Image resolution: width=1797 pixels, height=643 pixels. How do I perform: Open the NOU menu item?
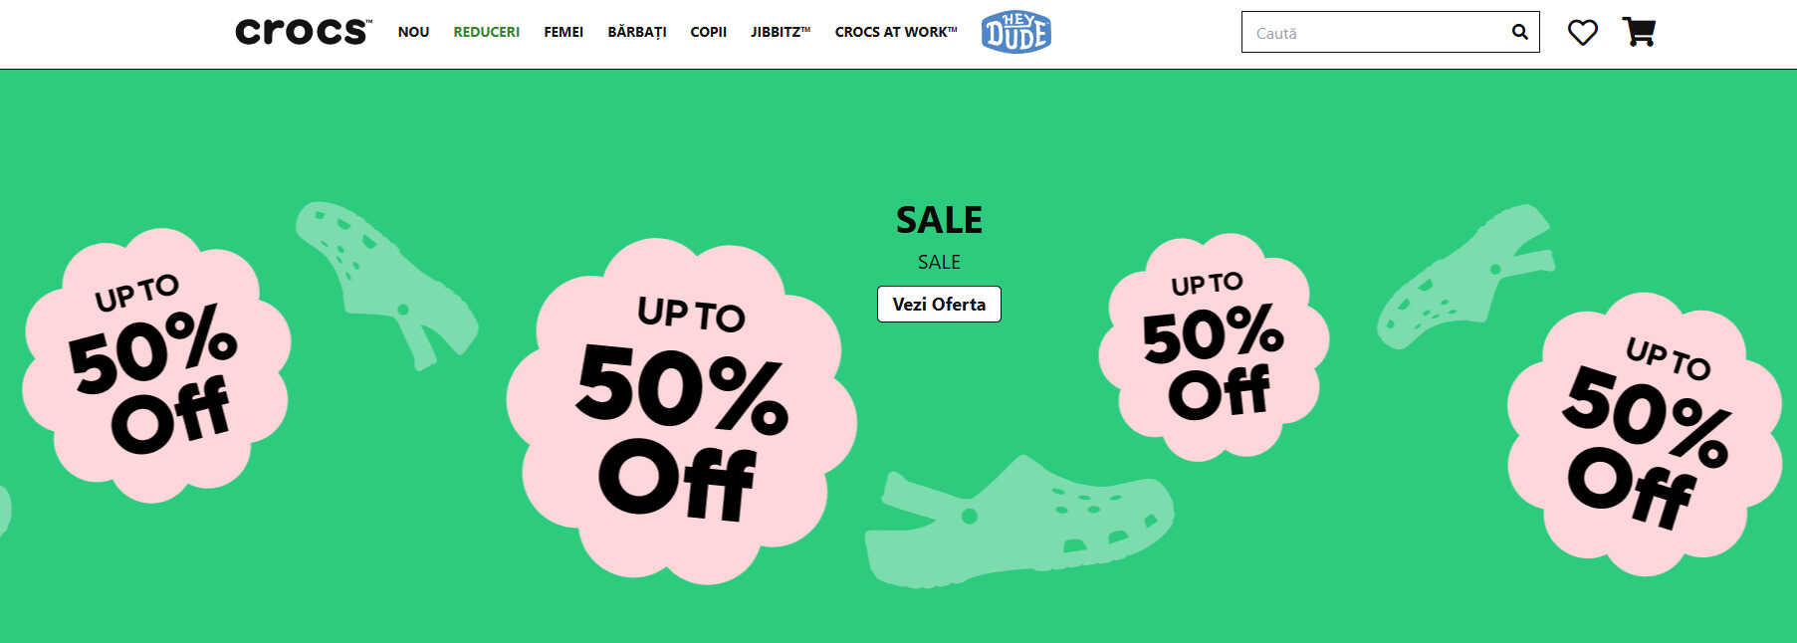413,32
